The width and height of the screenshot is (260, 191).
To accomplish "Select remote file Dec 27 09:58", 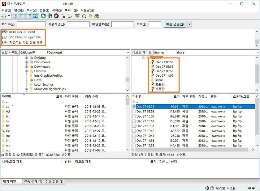I will [194, 106].
